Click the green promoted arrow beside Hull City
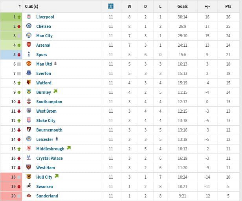The image size is (242, 201). [57, 177]
